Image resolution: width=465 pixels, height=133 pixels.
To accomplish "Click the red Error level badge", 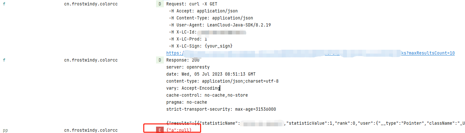I will 160,130.
